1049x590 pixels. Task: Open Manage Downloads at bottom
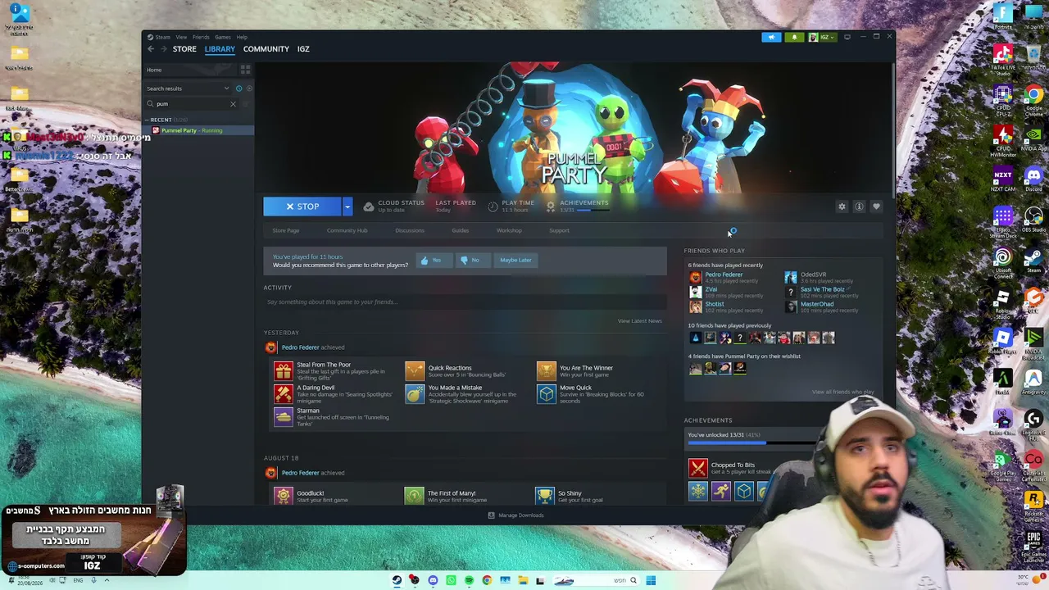[515, 515]
